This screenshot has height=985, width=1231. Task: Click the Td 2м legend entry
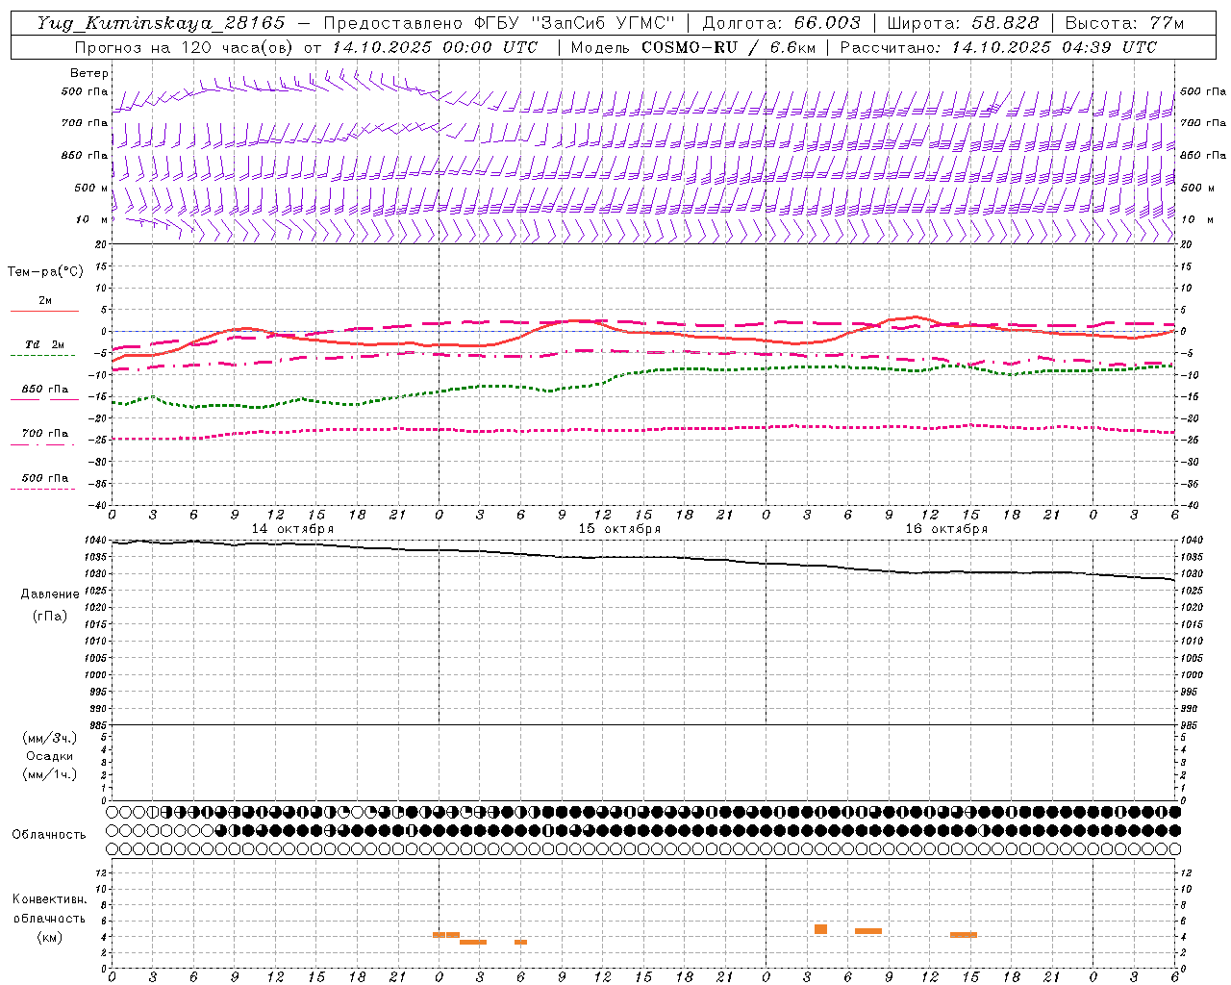click(44, 344)
